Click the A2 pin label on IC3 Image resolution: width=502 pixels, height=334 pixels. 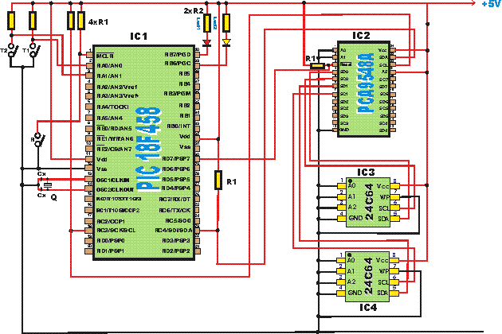coord(352,207)
